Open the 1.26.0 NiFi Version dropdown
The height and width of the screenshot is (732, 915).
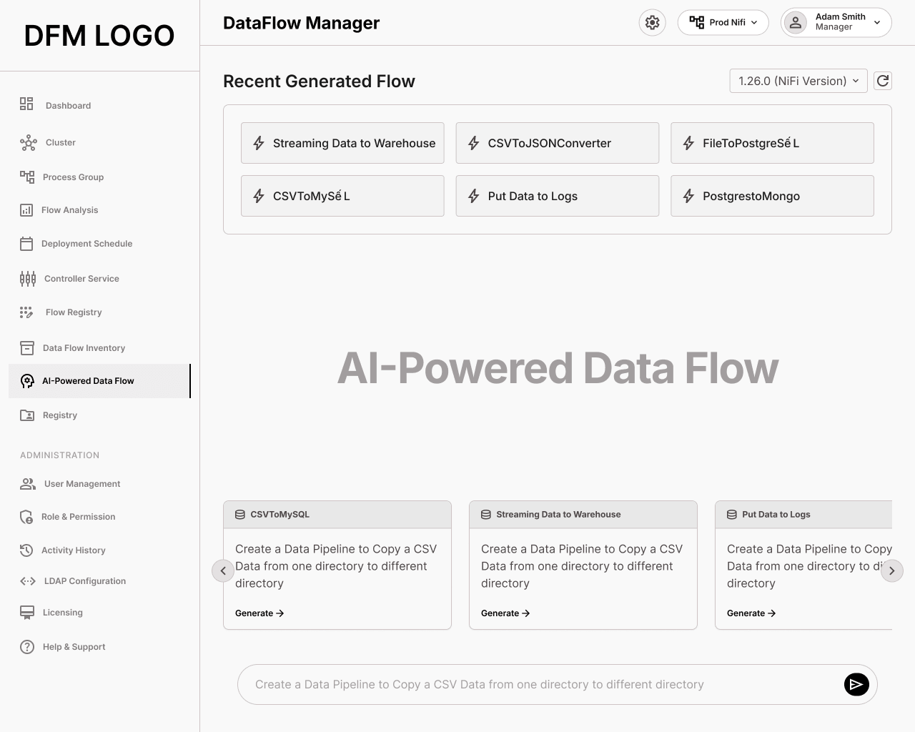(x=798, y=81)
